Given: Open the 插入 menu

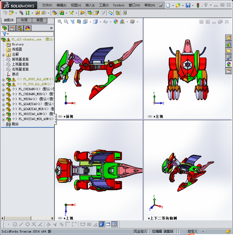Looking at the screenshot, I should point(90,5).
